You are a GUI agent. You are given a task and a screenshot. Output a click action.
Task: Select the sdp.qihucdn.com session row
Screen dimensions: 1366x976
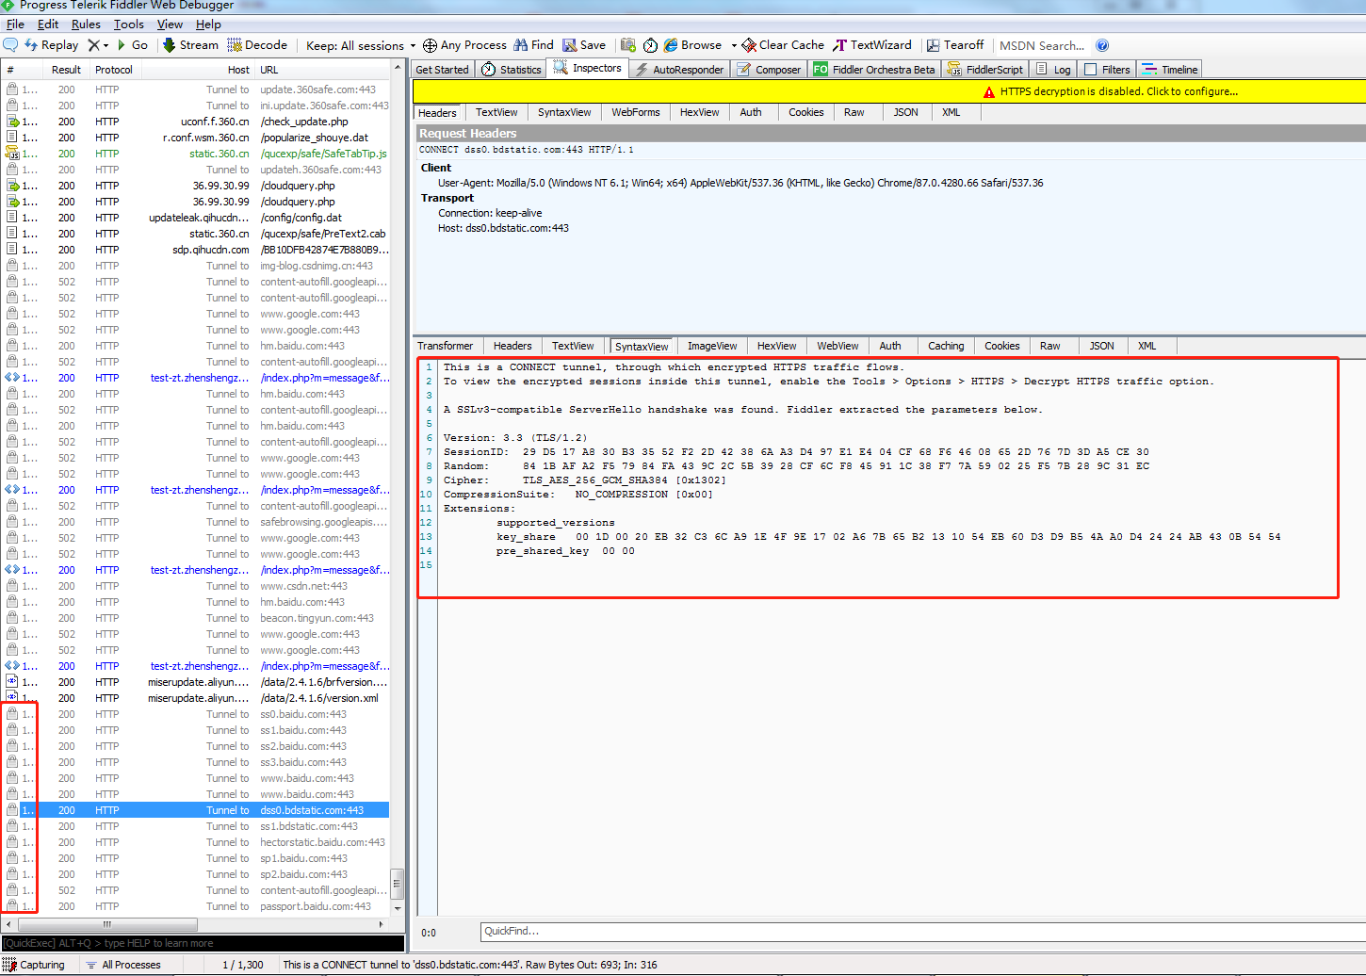click(x=195, y=250)
